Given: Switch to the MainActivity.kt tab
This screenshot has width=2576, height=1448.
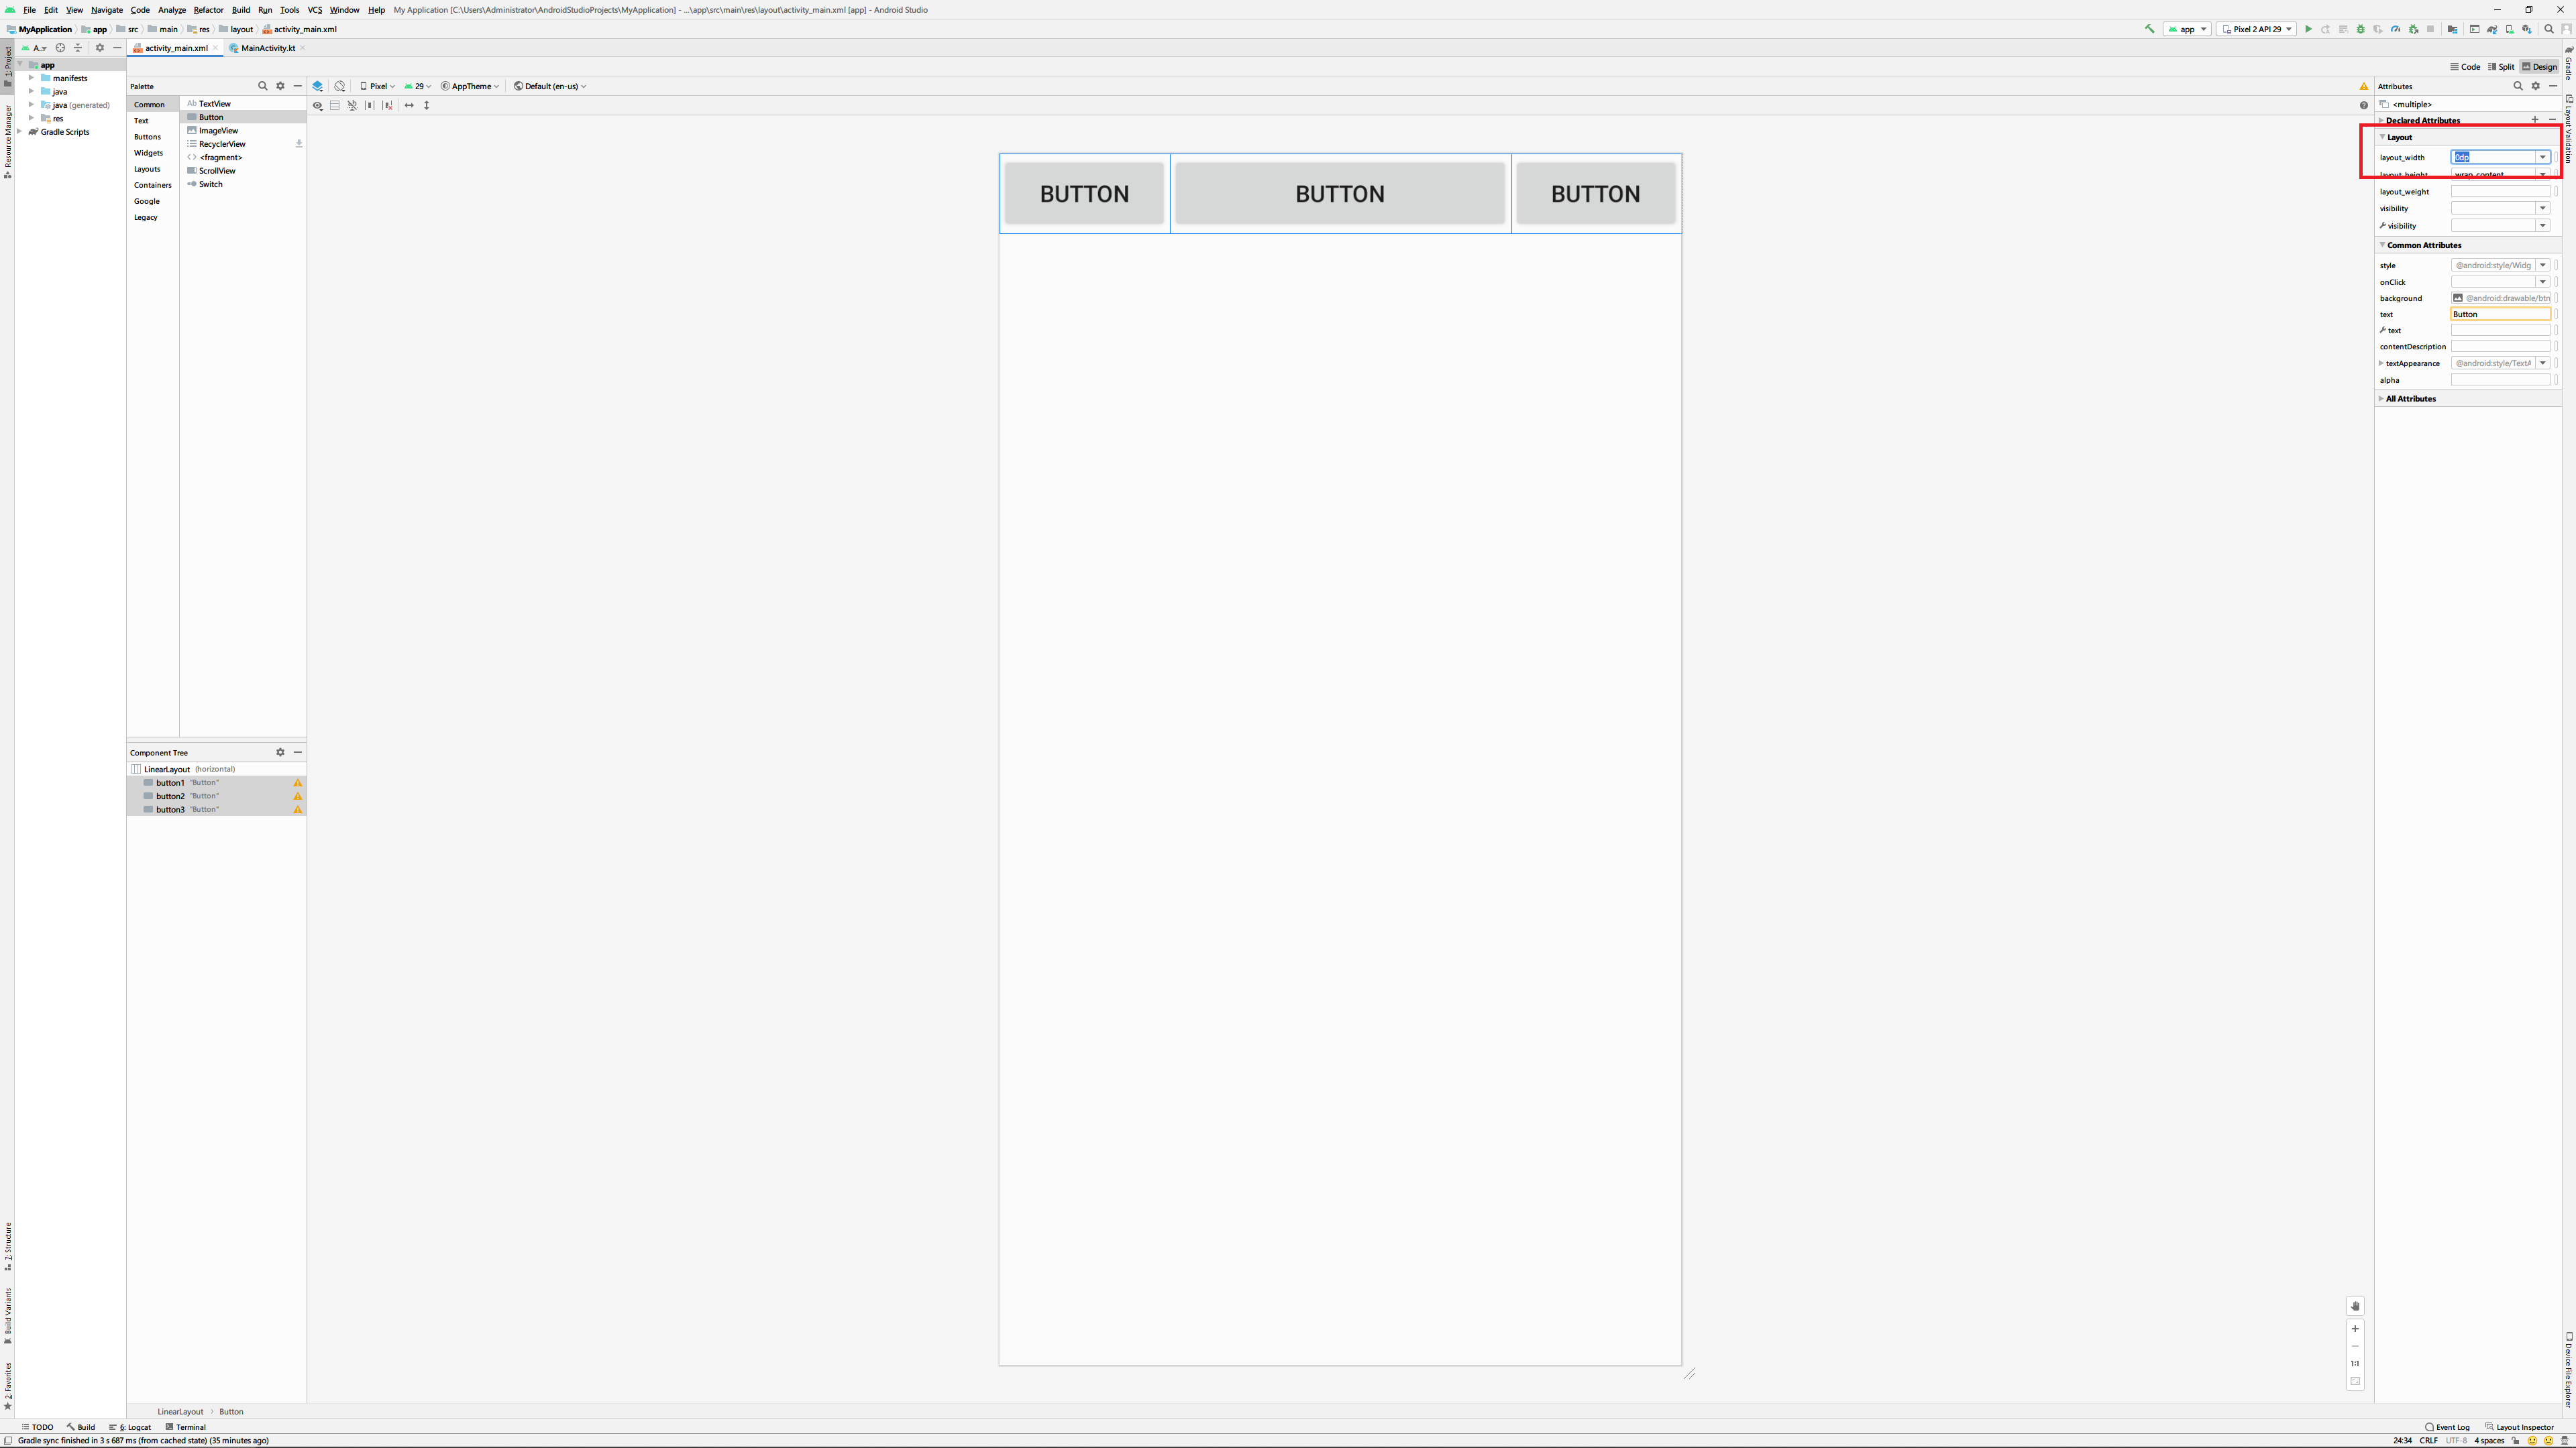Looking at the screenshot, I should tap(267, 48).
